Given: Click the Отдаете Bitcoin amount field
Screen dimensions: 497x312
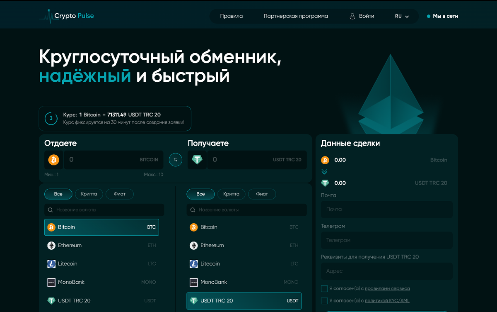Looking at the screenshot, I should pyautogui.click(x=113, y=160).
